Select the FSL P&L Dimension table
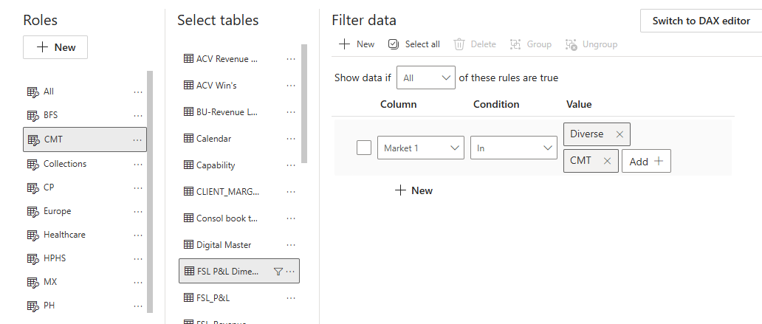The height and width of the screenshot is (324, 762). (239, 272)
